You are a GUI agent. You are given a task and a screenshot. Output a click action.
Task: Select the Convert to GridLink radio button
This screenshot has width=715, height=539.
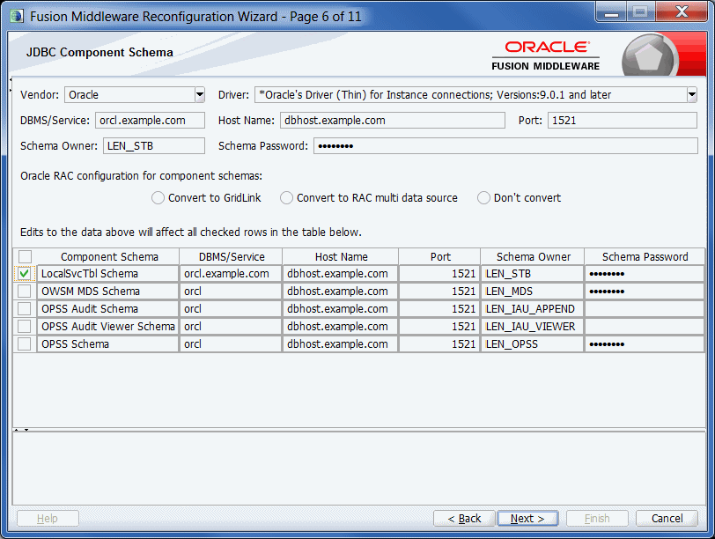click(158, 198)
